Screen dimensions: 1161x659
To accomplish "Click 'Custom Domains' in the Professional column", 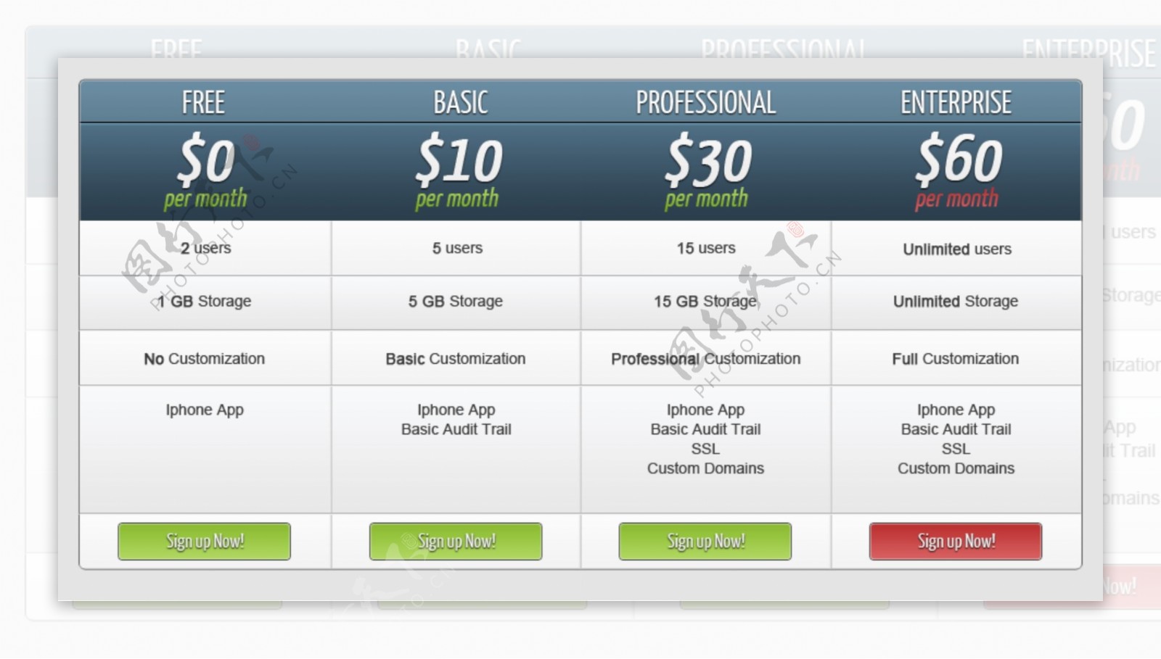I will (705, 468).
